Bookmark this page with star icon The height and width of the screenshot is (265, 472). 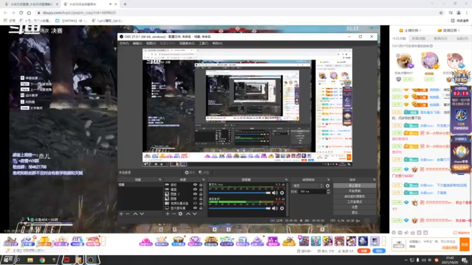click(441, 12)
